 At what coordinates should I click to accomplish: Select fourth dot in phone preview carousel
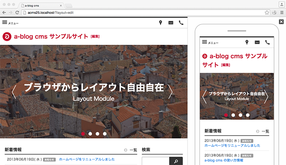248,115
